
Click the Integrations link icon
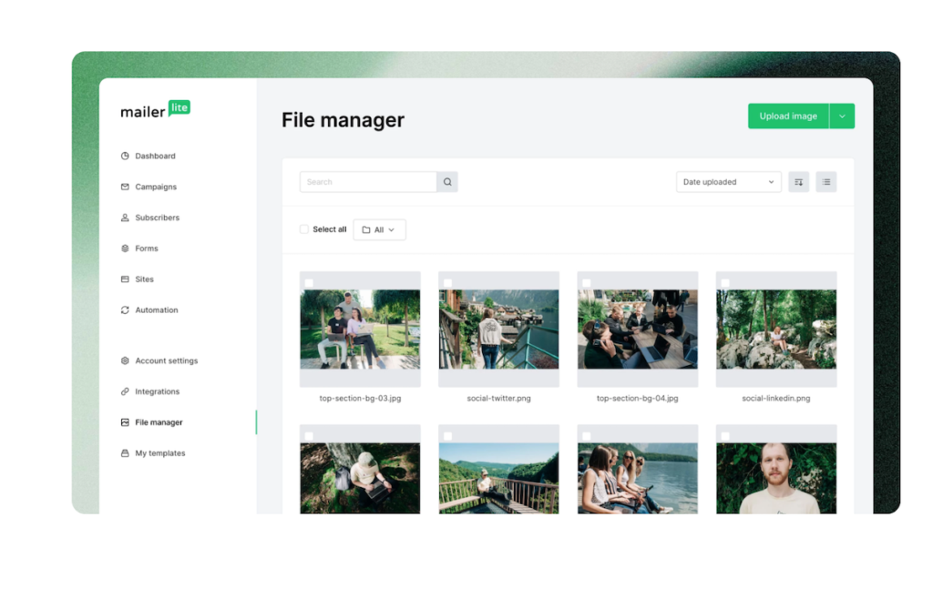pyautogui.click(x=125, y=391)
